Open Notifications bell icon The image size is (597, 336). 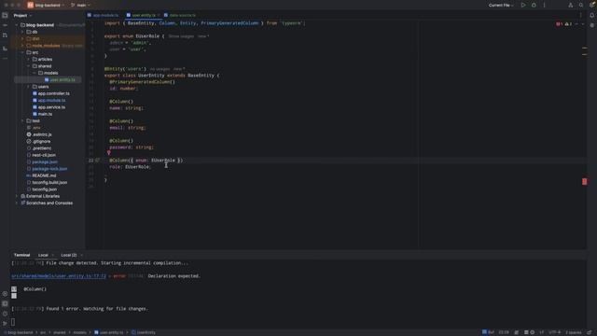592,15
